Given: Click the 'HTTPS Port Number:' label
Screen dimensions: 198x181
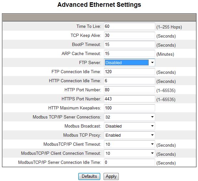Looking at the screenshot, I should click(x=81, y=99).
